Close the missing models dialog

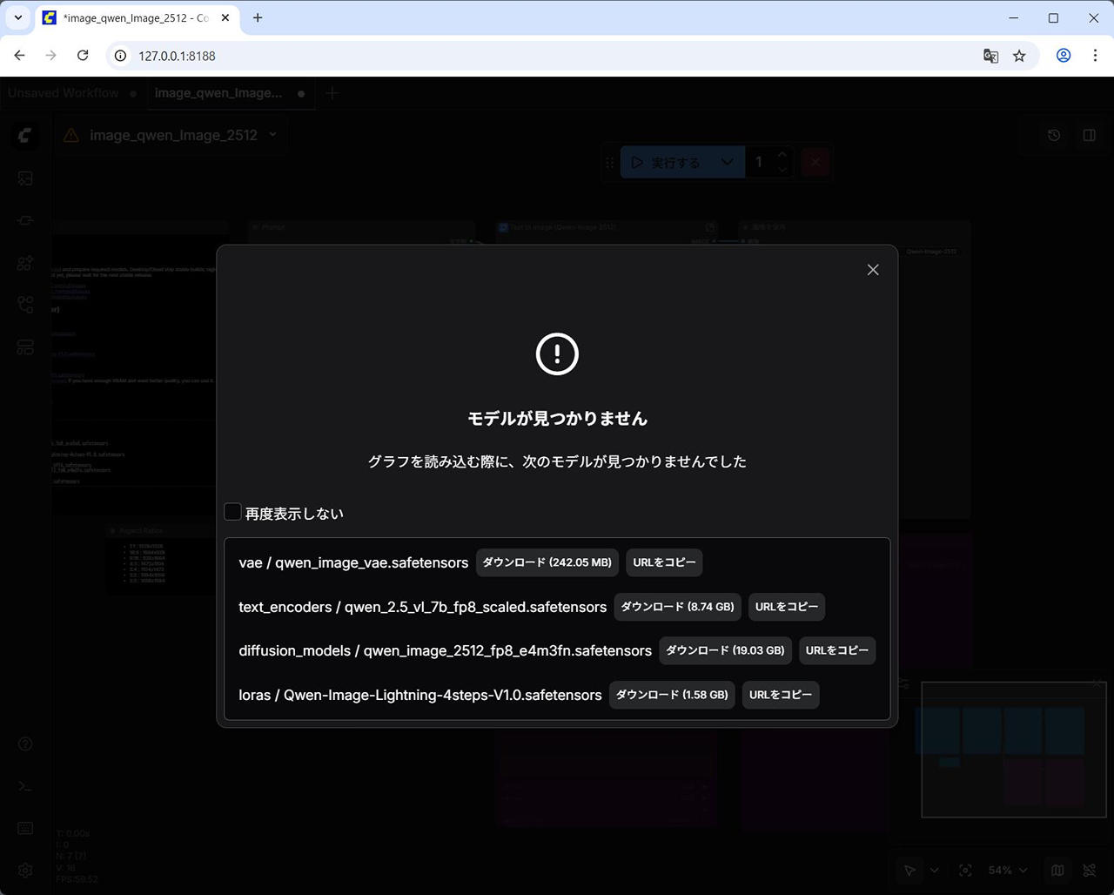873,270
